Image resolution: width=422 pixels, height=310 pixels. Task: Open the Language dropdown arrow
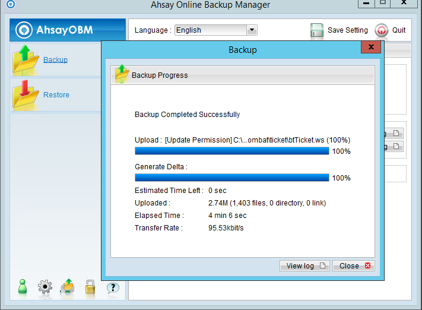coord(252,30)
